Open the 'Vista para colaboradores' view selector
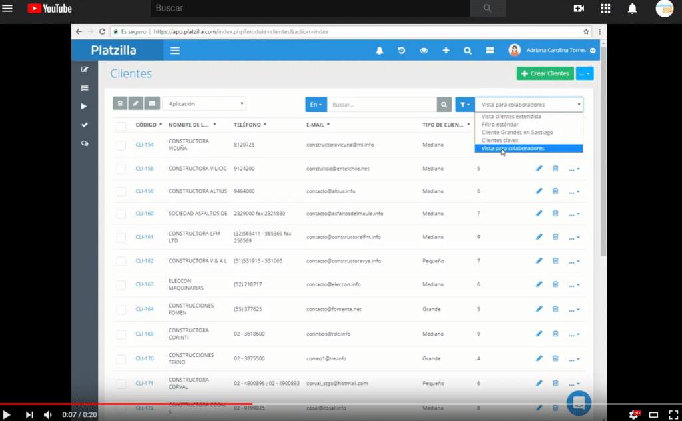The width and height of the screenshot is (682, 421). (529, 105)
